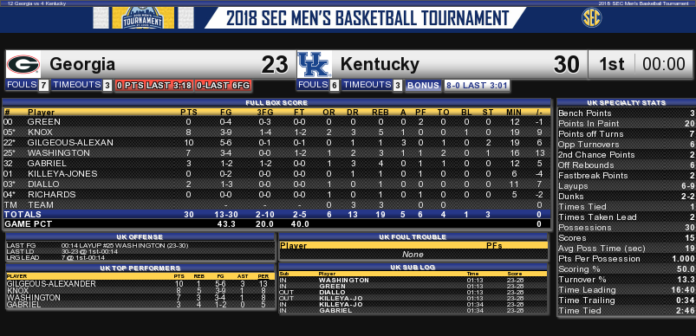Screen dimensions: 696x336
Task: Open the UK SUB LOG panel header
Action: (413, 268)
